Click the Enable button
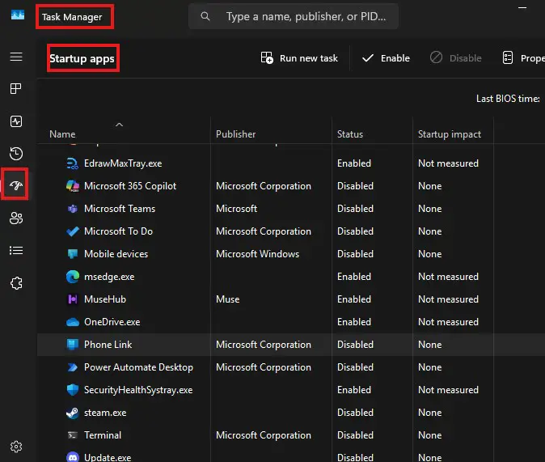The width and height of the screenshot is (545, 462). (x=386, y=58)
